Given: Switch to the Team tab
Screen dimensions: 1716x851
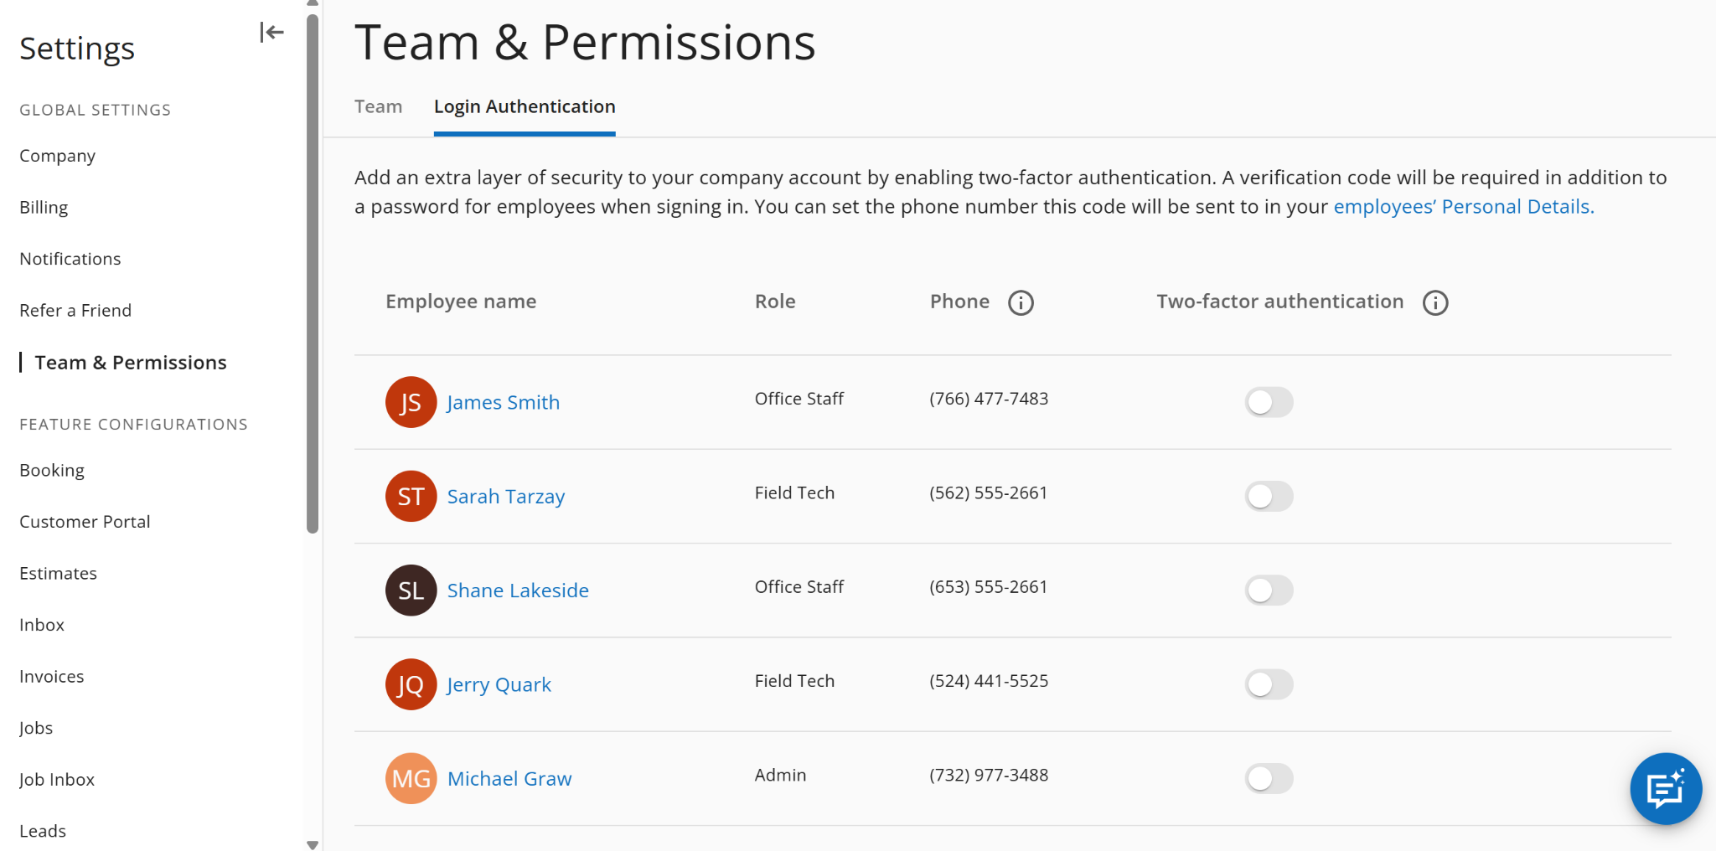Looking at the screenshot, I should (x=378, y=106).
